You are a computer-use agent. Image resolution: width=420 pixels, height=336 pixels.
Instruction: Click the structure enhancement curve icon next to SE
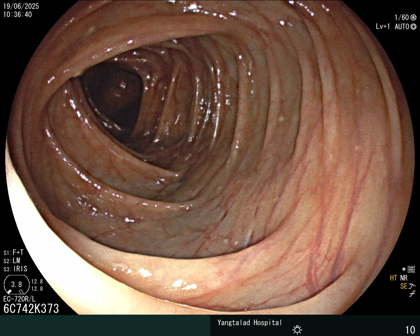click(x=412, y=286)
